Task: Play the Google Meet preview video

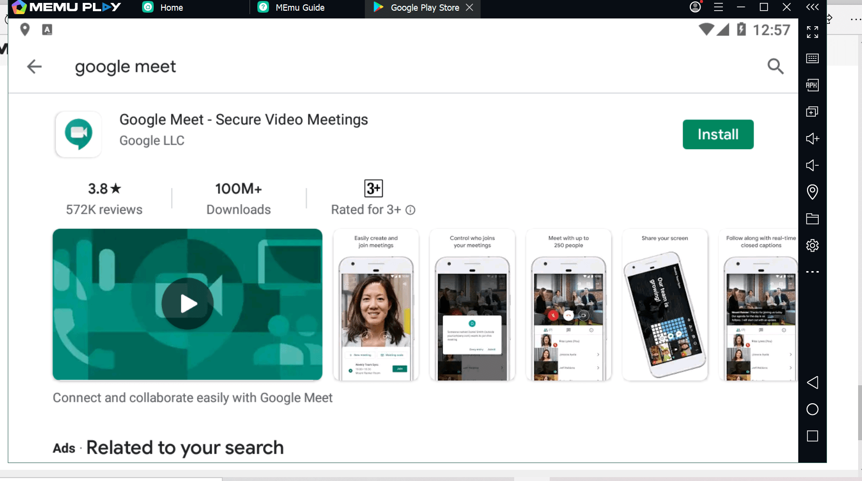Action: [187, 304]
